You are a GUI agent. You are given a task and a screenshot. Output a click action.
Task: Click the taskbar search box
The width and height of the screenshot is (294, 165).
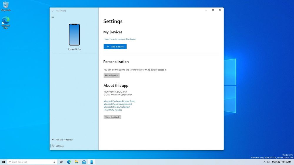coord(32,162)
